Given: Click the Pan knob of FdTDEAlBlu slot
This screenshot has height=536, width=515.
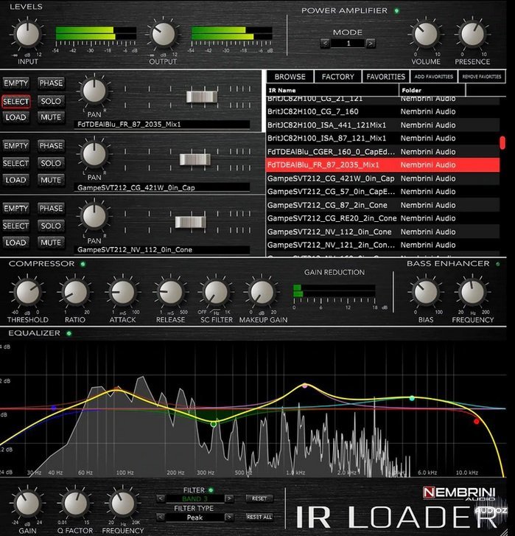Looking at the screenshot, I should [x=94, y=91].
